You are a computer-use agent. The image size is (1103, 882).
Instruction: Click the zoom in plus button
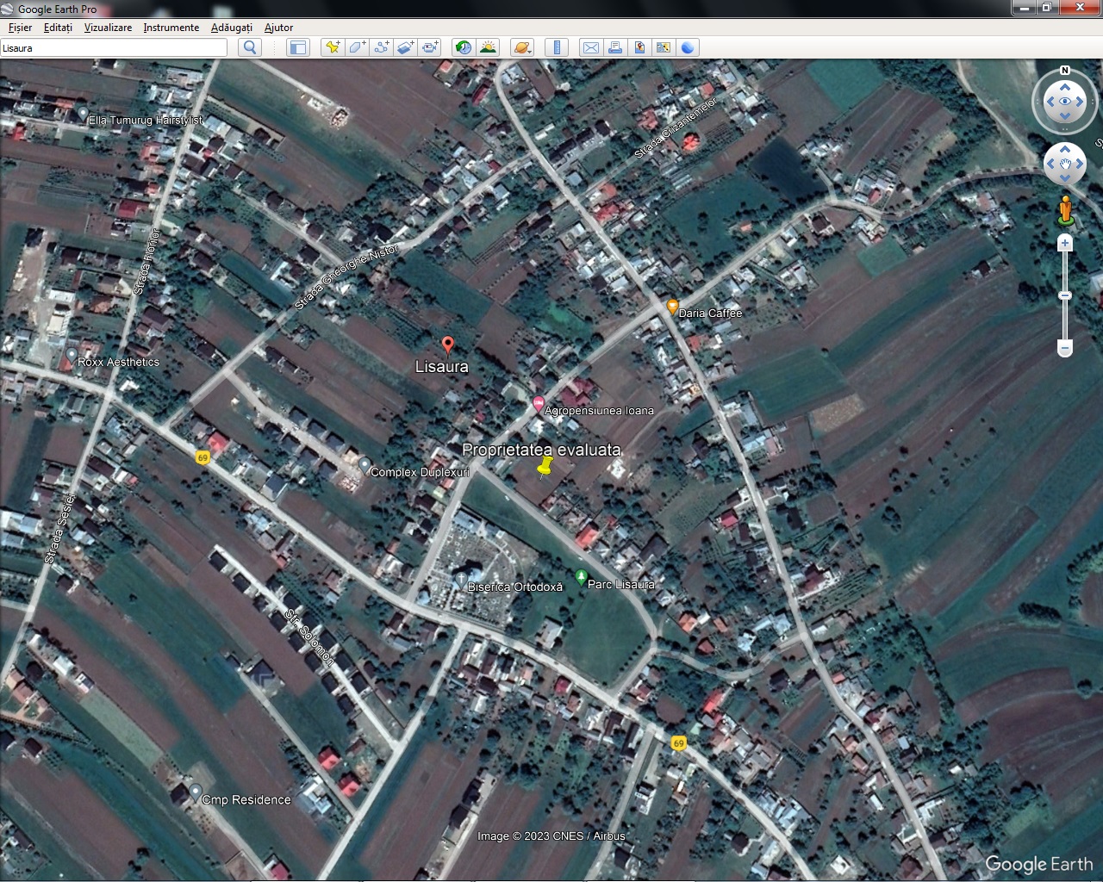coord(1065,244)
